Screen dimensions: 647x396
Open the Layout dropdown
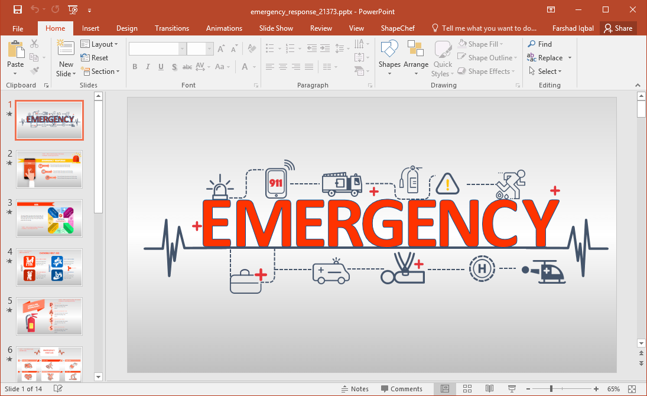[x=100, y=44]
